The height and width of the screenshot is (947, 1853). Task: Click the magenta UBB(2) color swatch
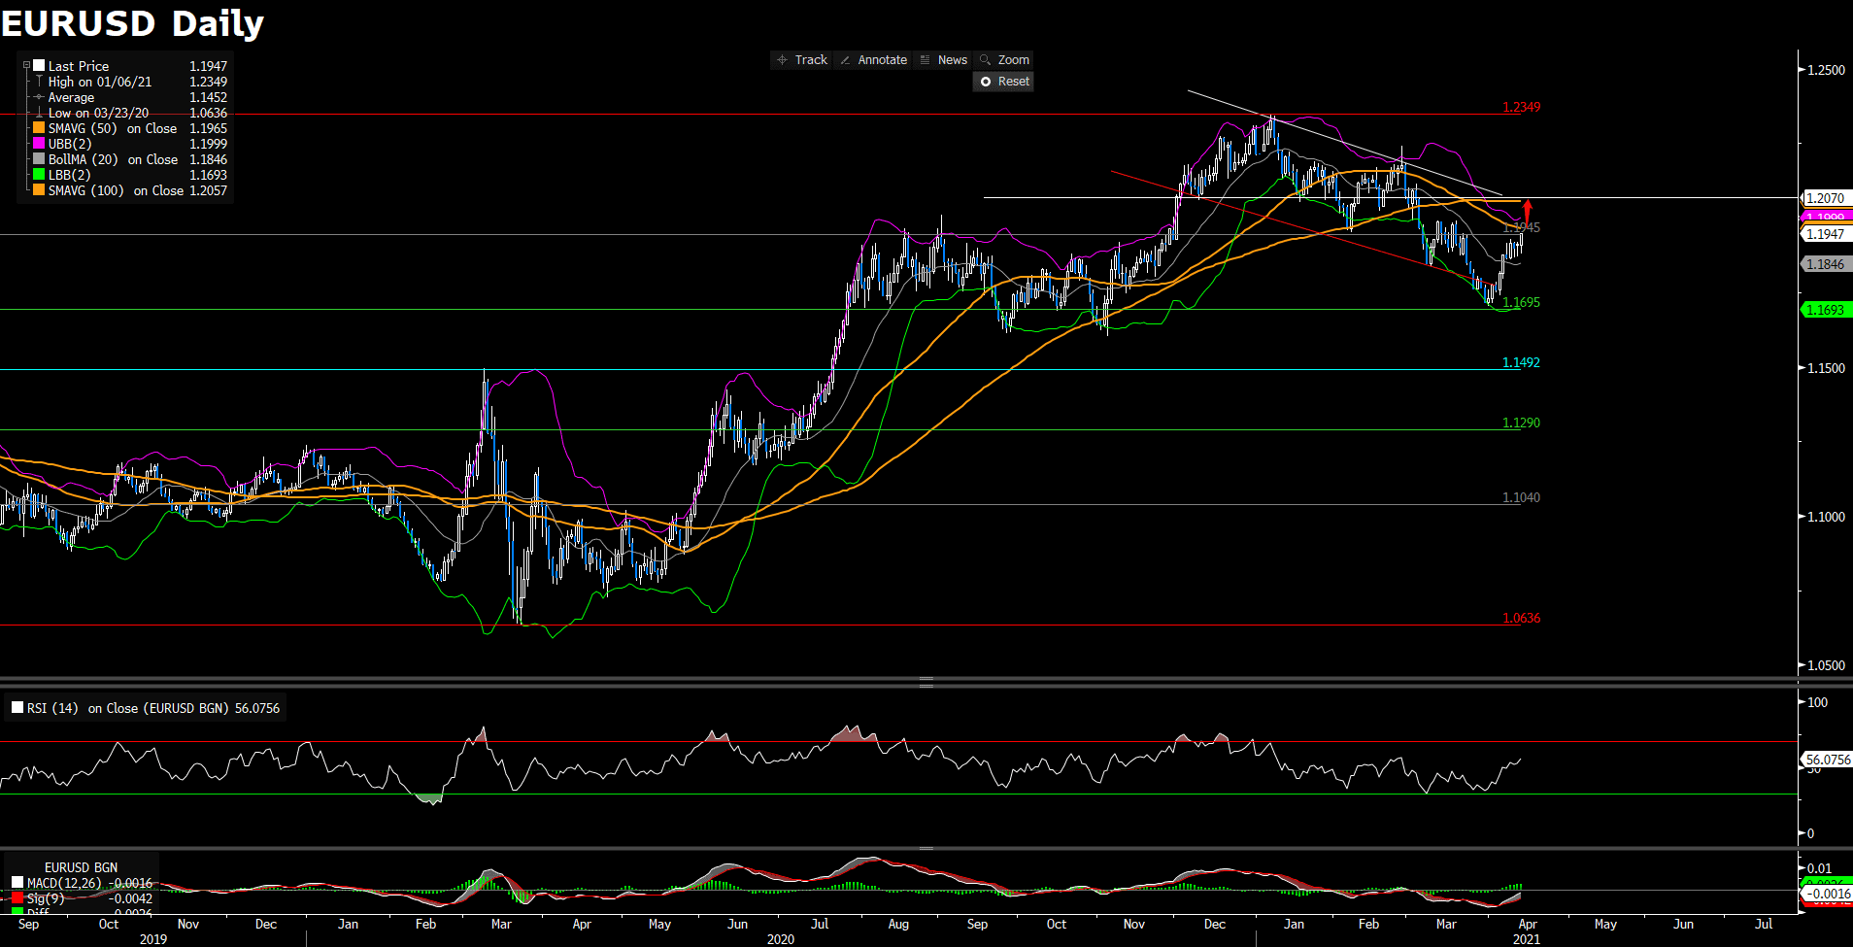pyautogui.click(x=39, y=143)
